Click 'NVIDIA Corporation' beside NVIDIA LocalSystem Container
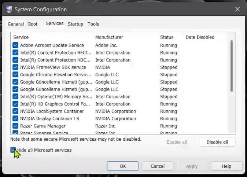The width and height of the screenshot is (247, 177). (x=115, y=111)
